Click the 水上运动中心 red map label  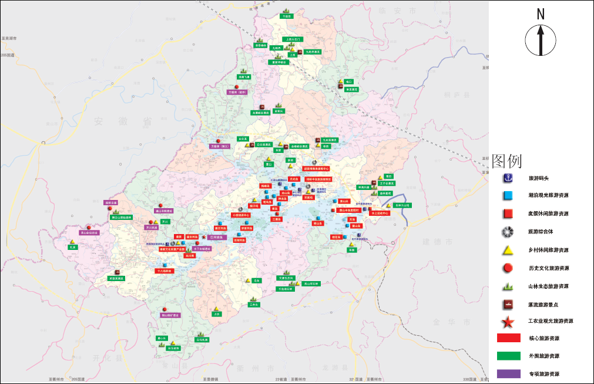(x=380, y=213)
